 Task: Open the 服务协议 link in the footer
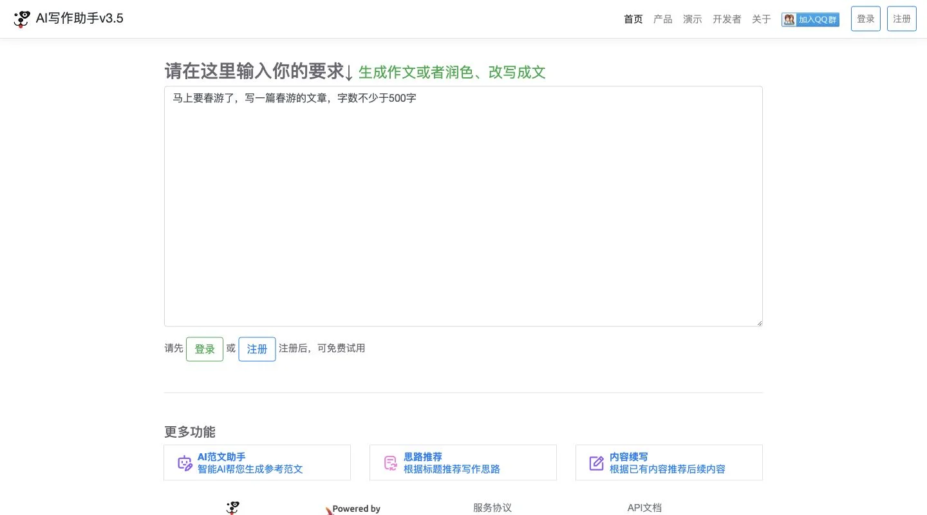click(492, 507)
